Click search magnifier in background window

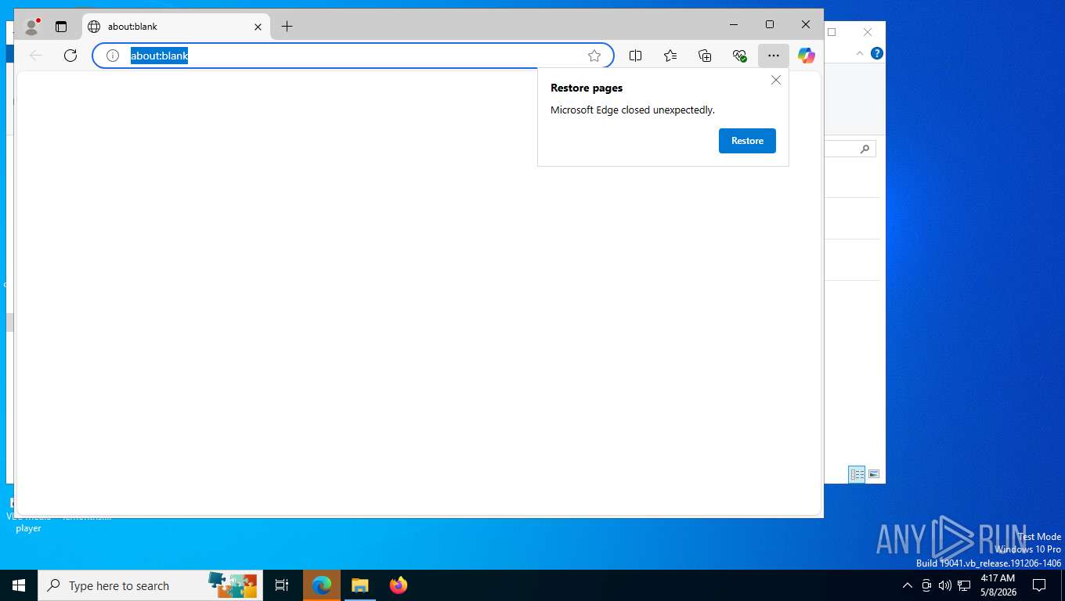click(865, 149)
